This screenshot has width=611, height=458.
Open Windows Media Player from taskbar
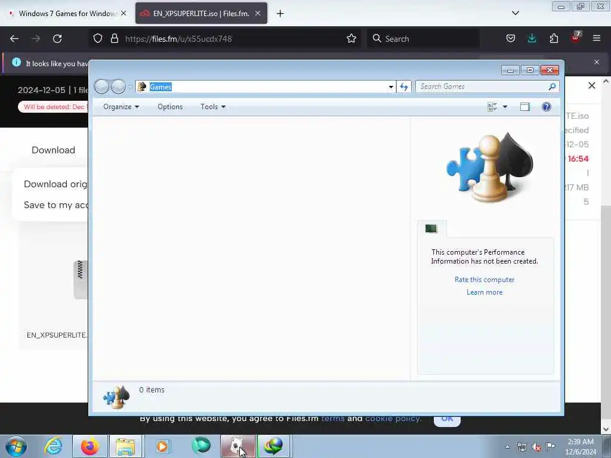[162, 446]
